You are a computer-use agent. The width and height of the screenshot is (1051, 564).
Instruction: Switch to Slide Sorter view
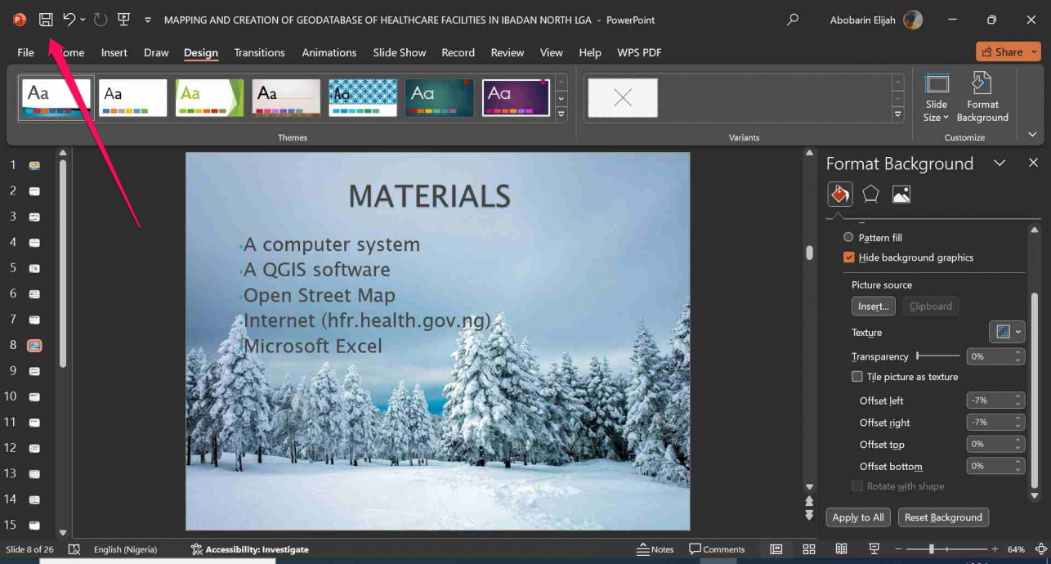coord(809,549)
